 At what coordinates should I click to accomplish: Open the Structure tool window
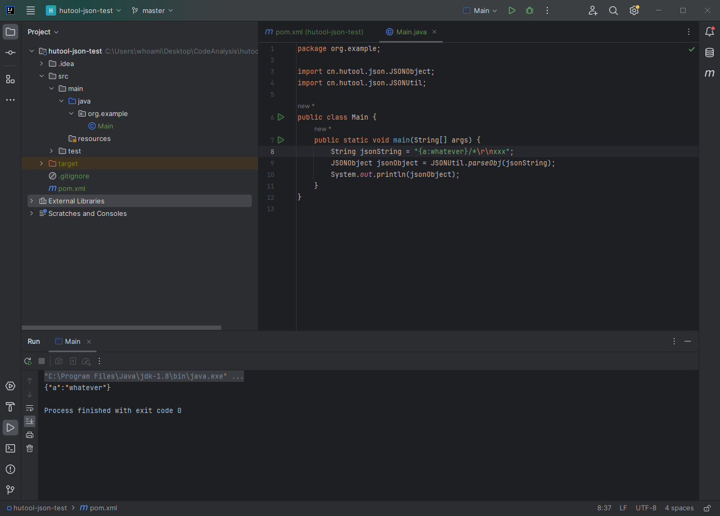(x=10, y=79)
